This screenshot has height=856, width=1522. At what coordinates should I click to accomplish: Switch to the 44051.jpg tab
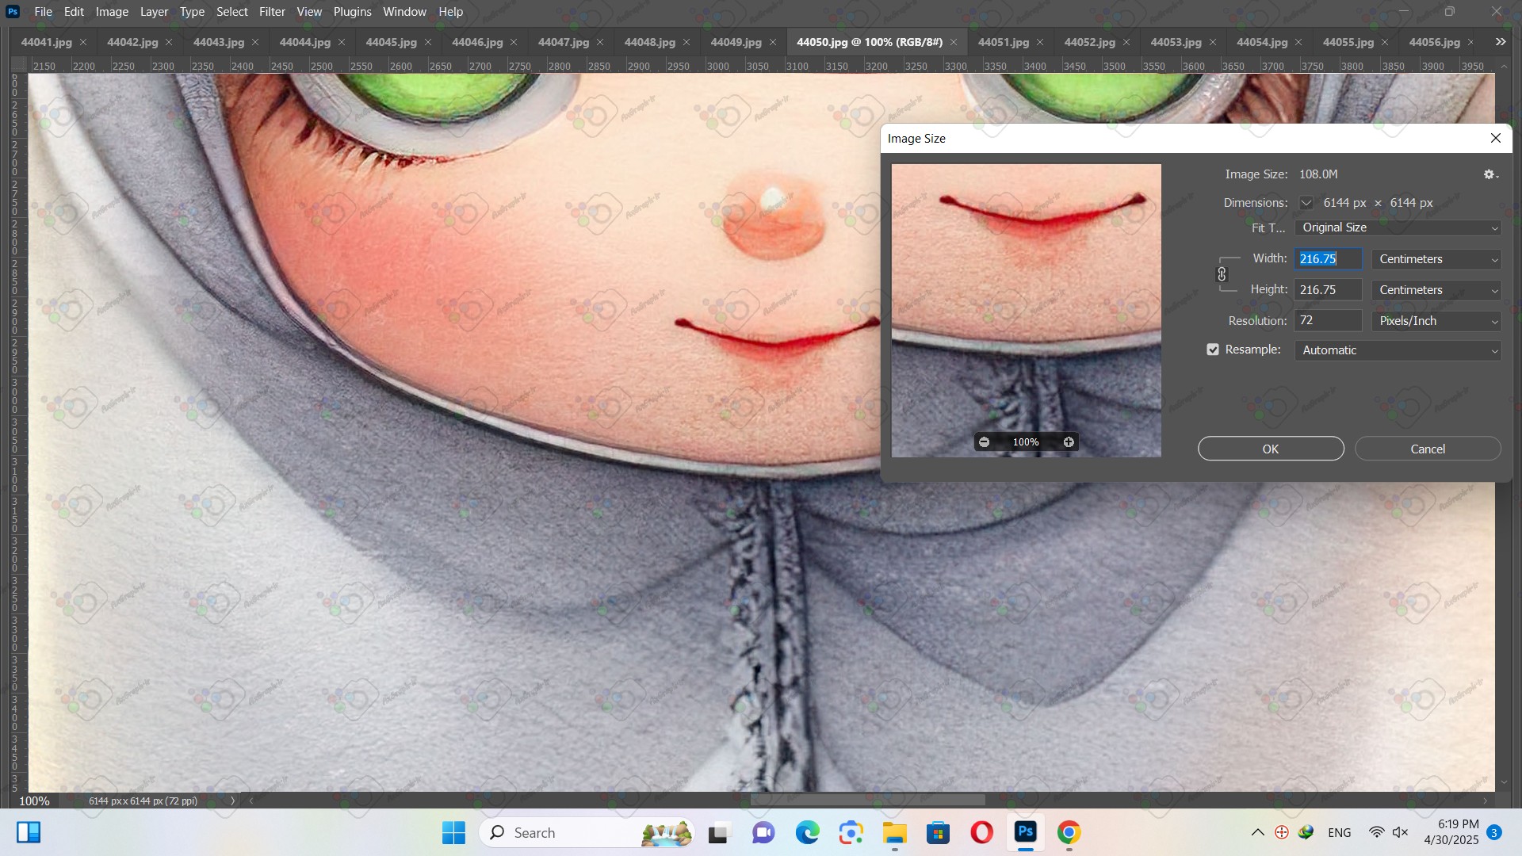point(1003,42)
